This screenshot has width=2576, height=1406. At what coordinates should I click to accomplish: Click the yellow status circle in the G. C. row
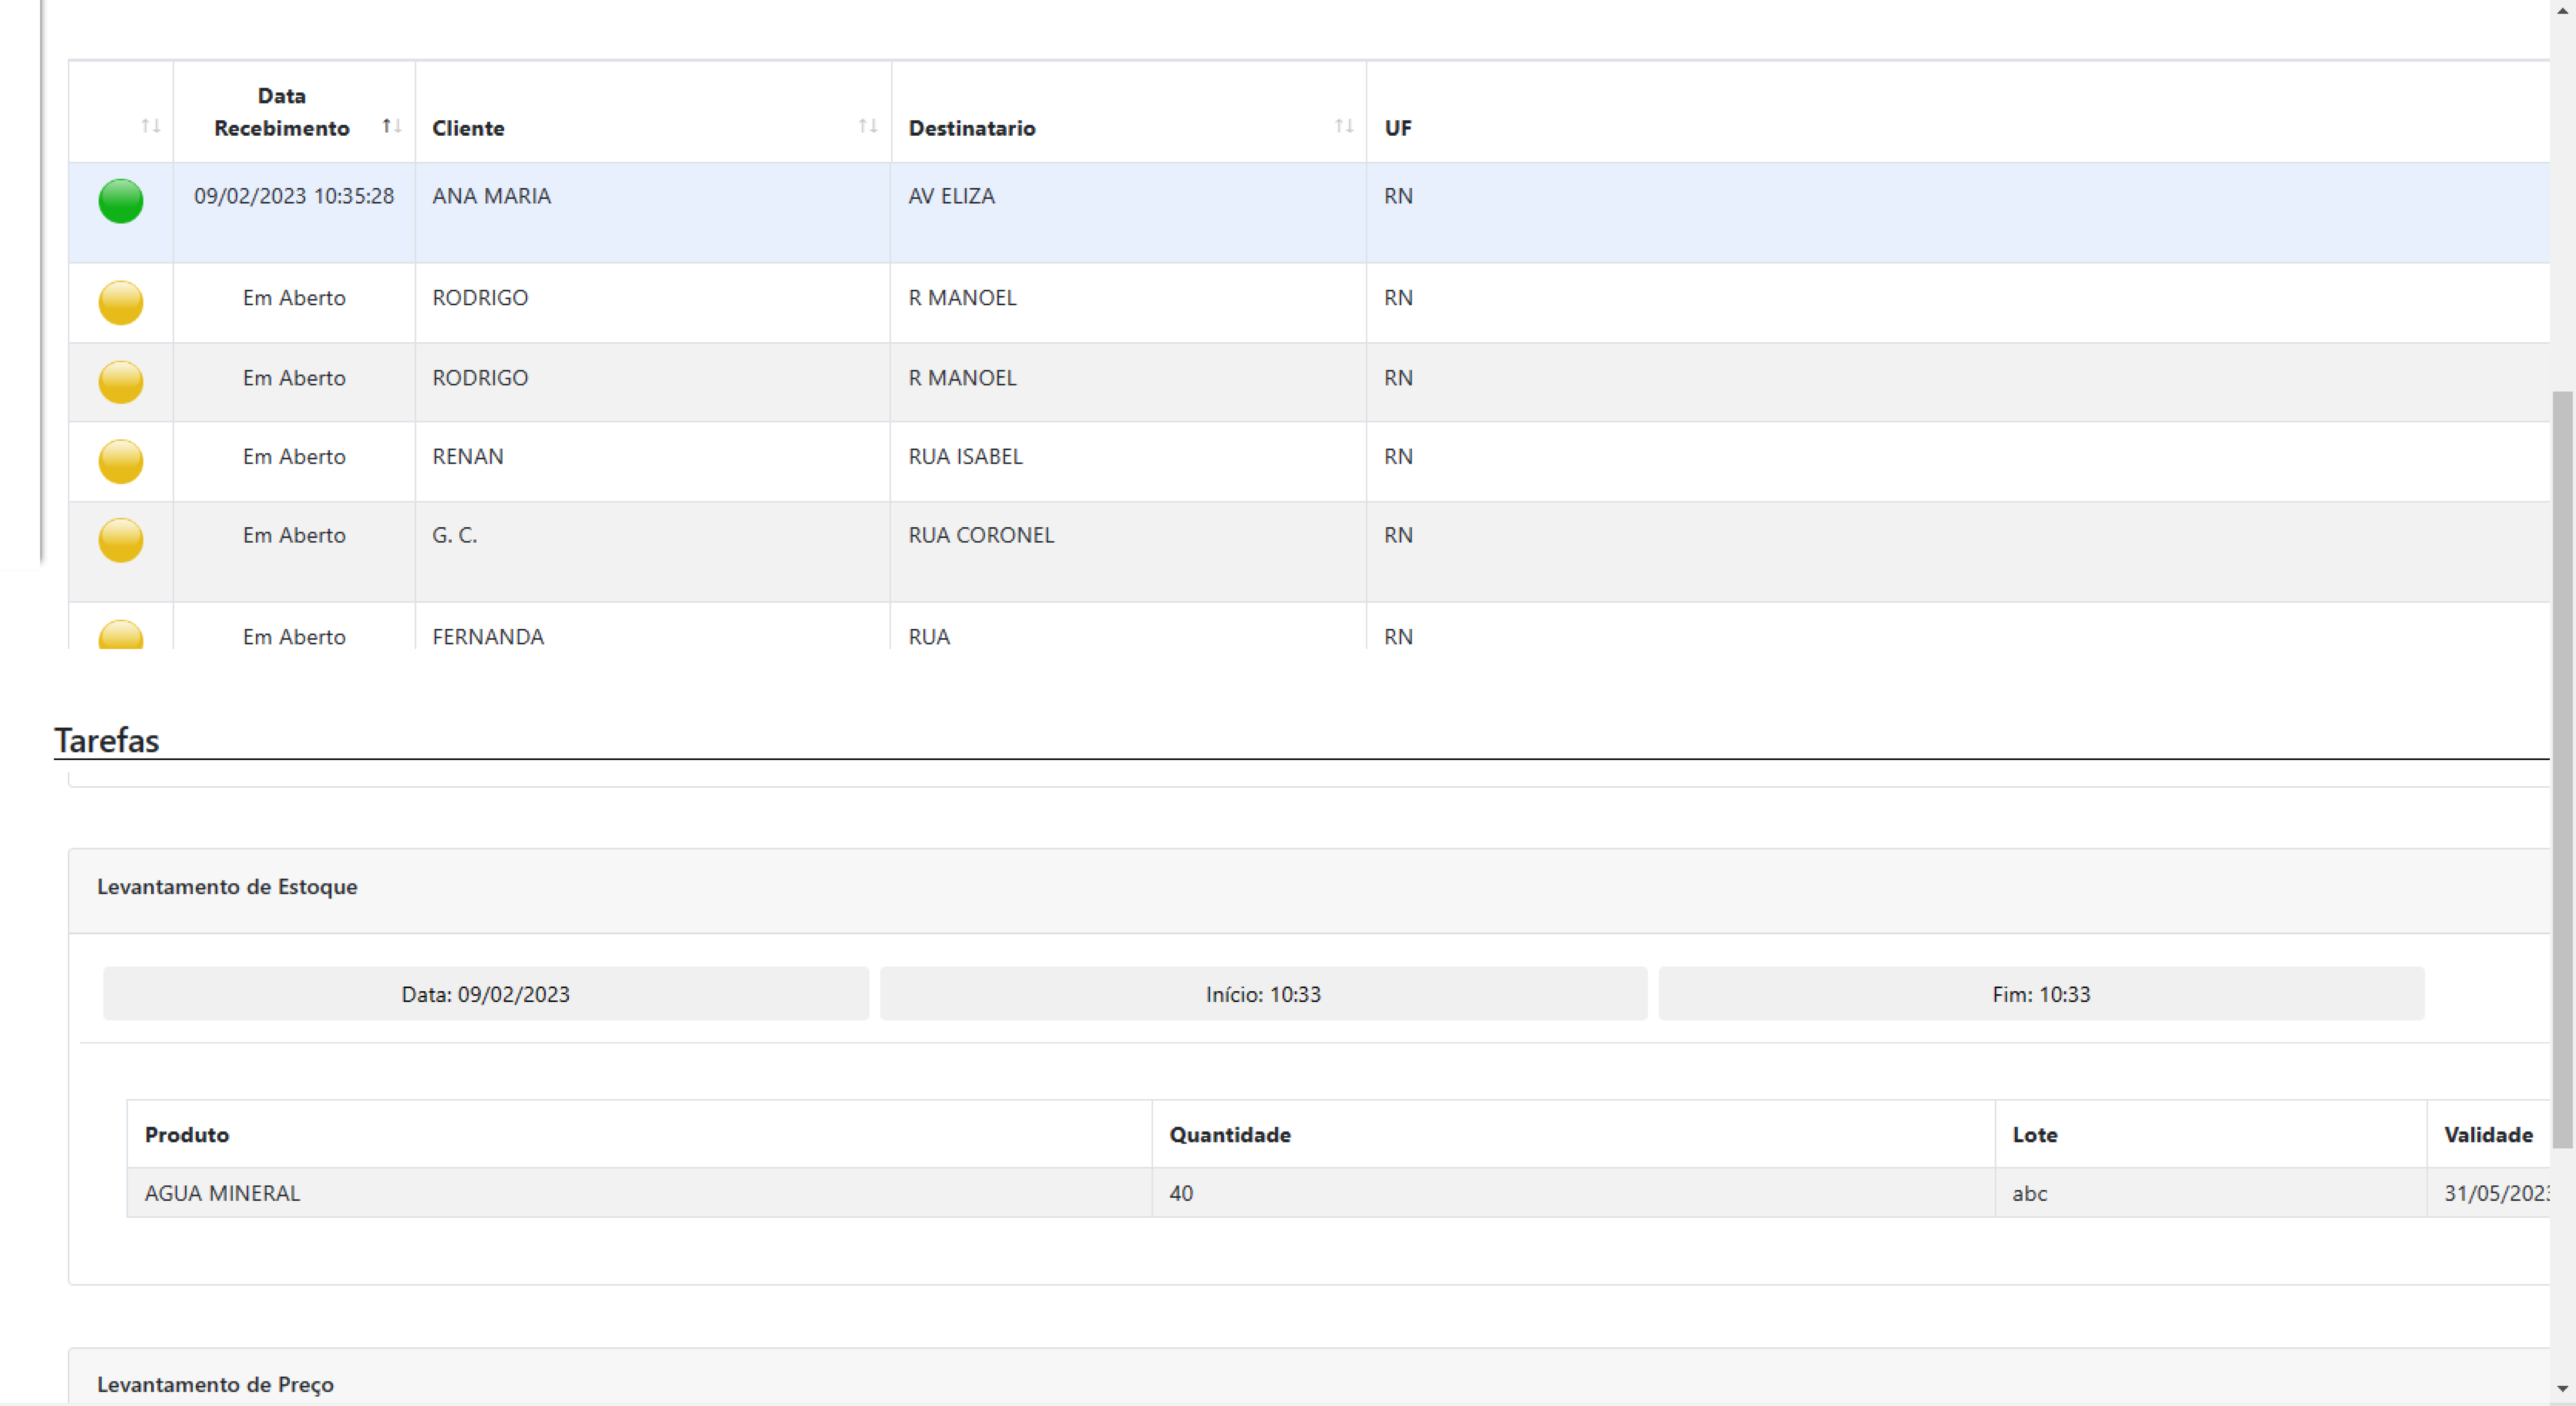click(120, 540)
